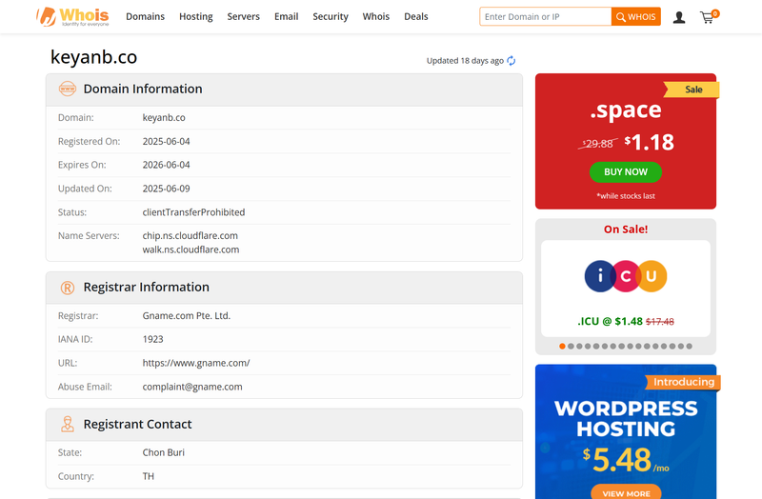The image size is (762, 499).
Task: Click the State value Chon Buri
Action: (163, 452)
